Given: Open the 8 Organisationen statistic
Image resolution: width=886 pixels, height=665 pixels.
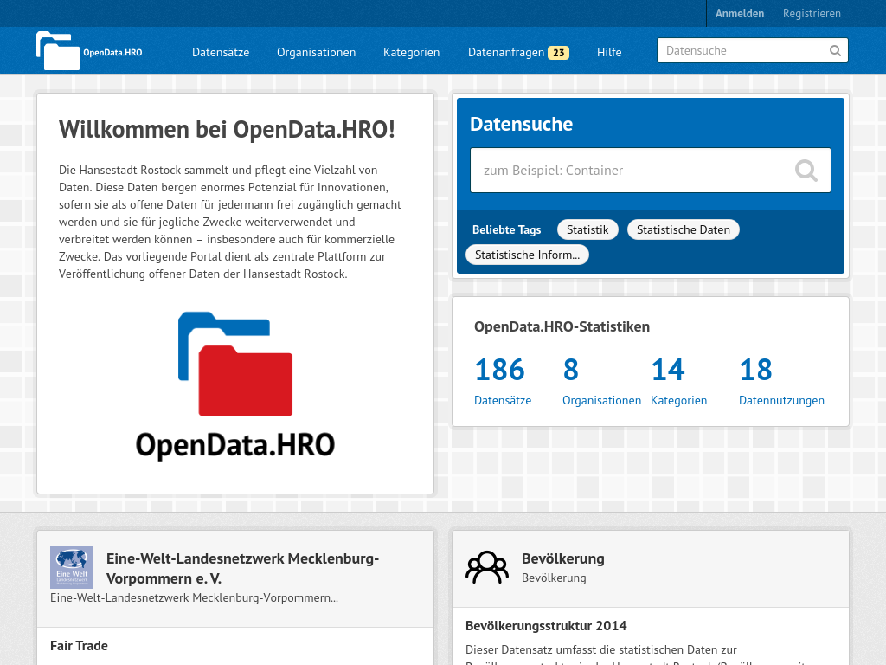Looking at the screenshot, I should click(601, 381).
